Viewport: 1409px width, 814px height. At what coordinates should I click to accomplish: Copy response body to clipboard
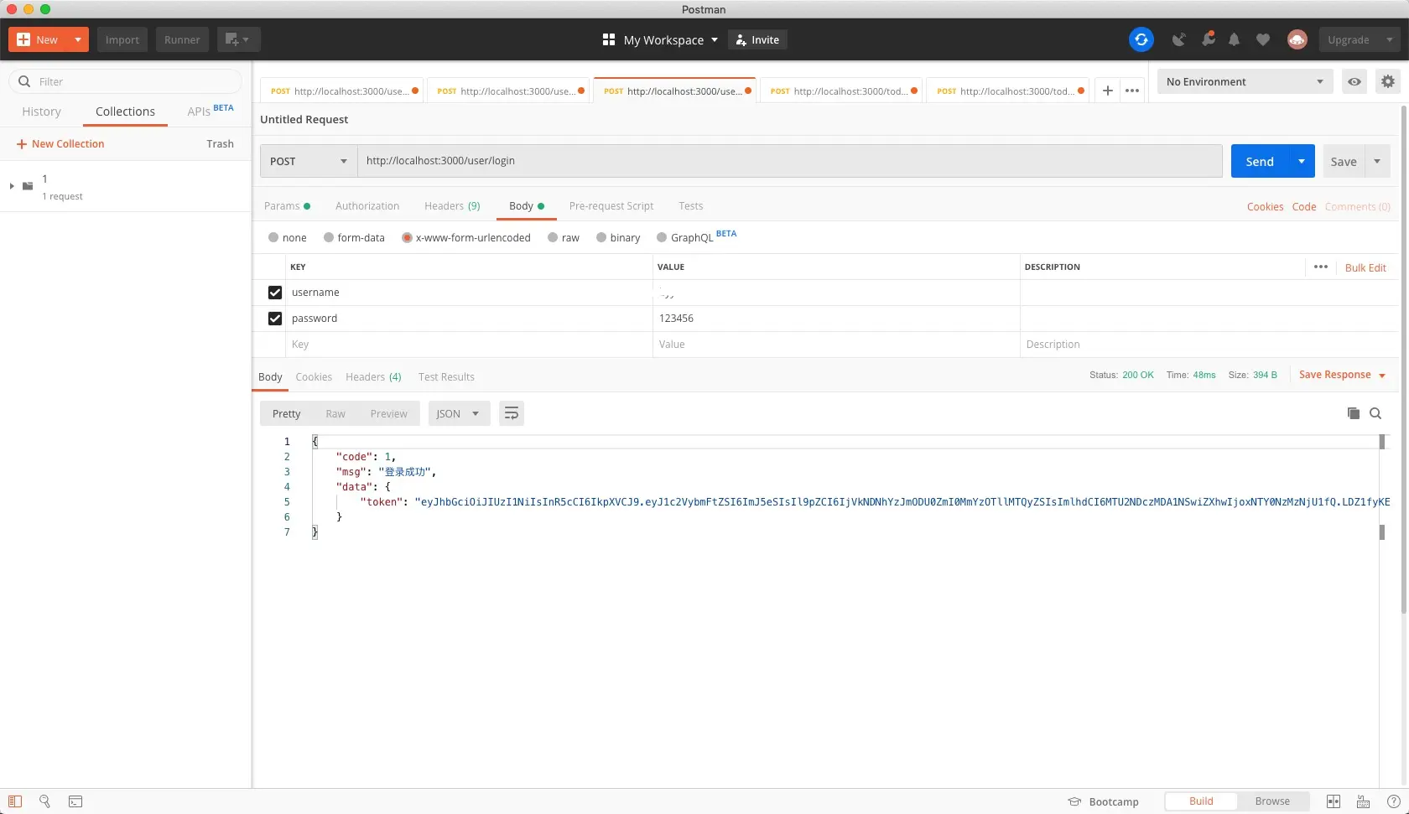pos(1353,413)
